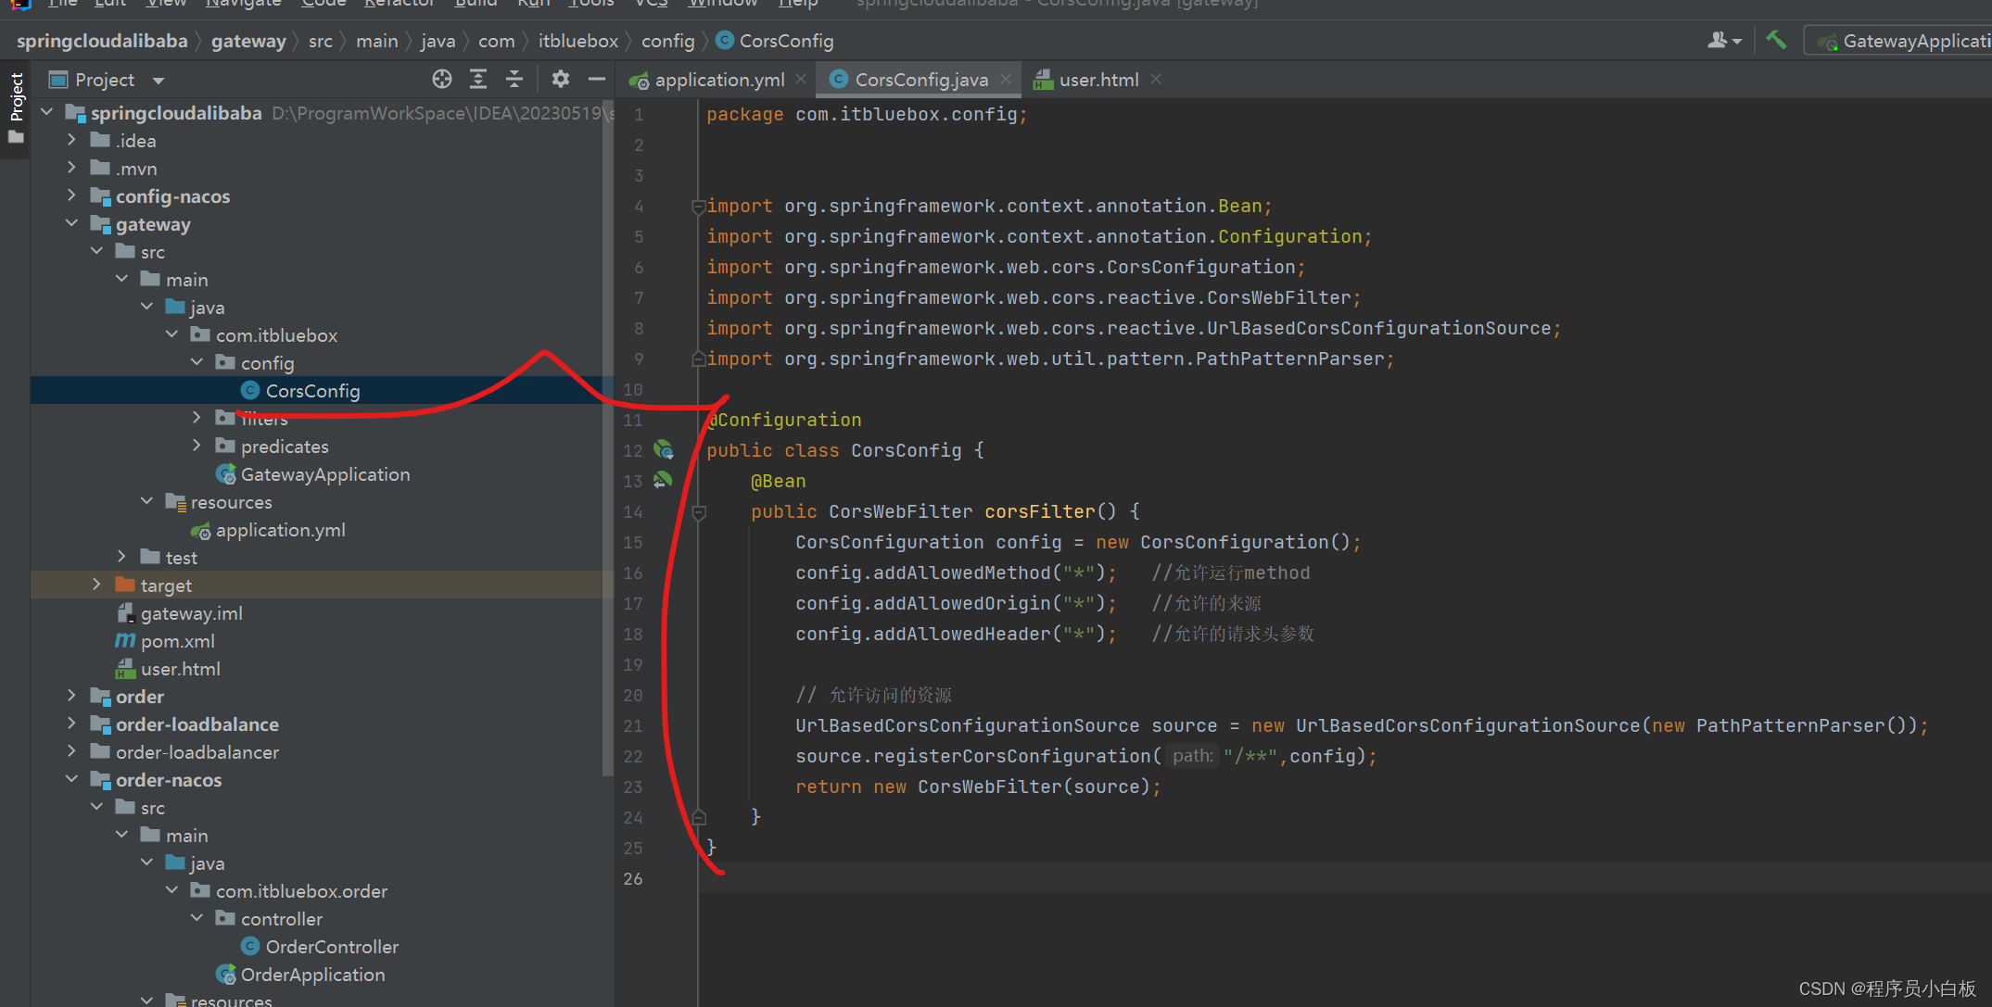Collapse the gateway module
The image size is (1992, 1007).
pyautogui.click(x=71, y=224)
